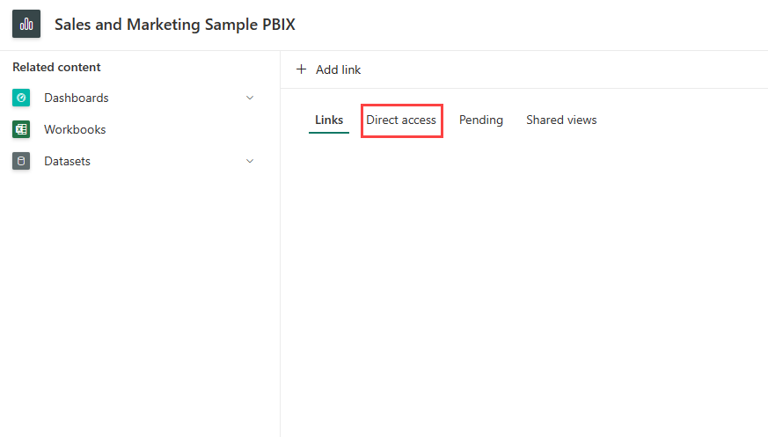The image size is (768, 437).
Task: Expand the Datasets chevron
Action: tap(250, 161)
